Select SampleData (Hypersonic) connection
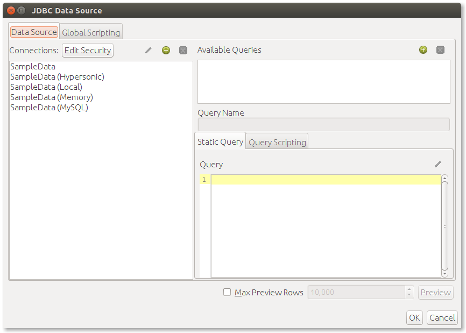 coord(58,77)
